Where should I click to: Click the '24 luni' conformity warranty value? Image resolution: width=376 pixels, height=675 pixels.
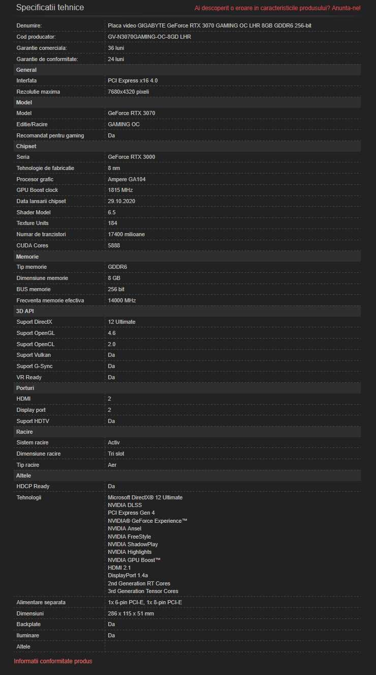(x=116, y=59)
